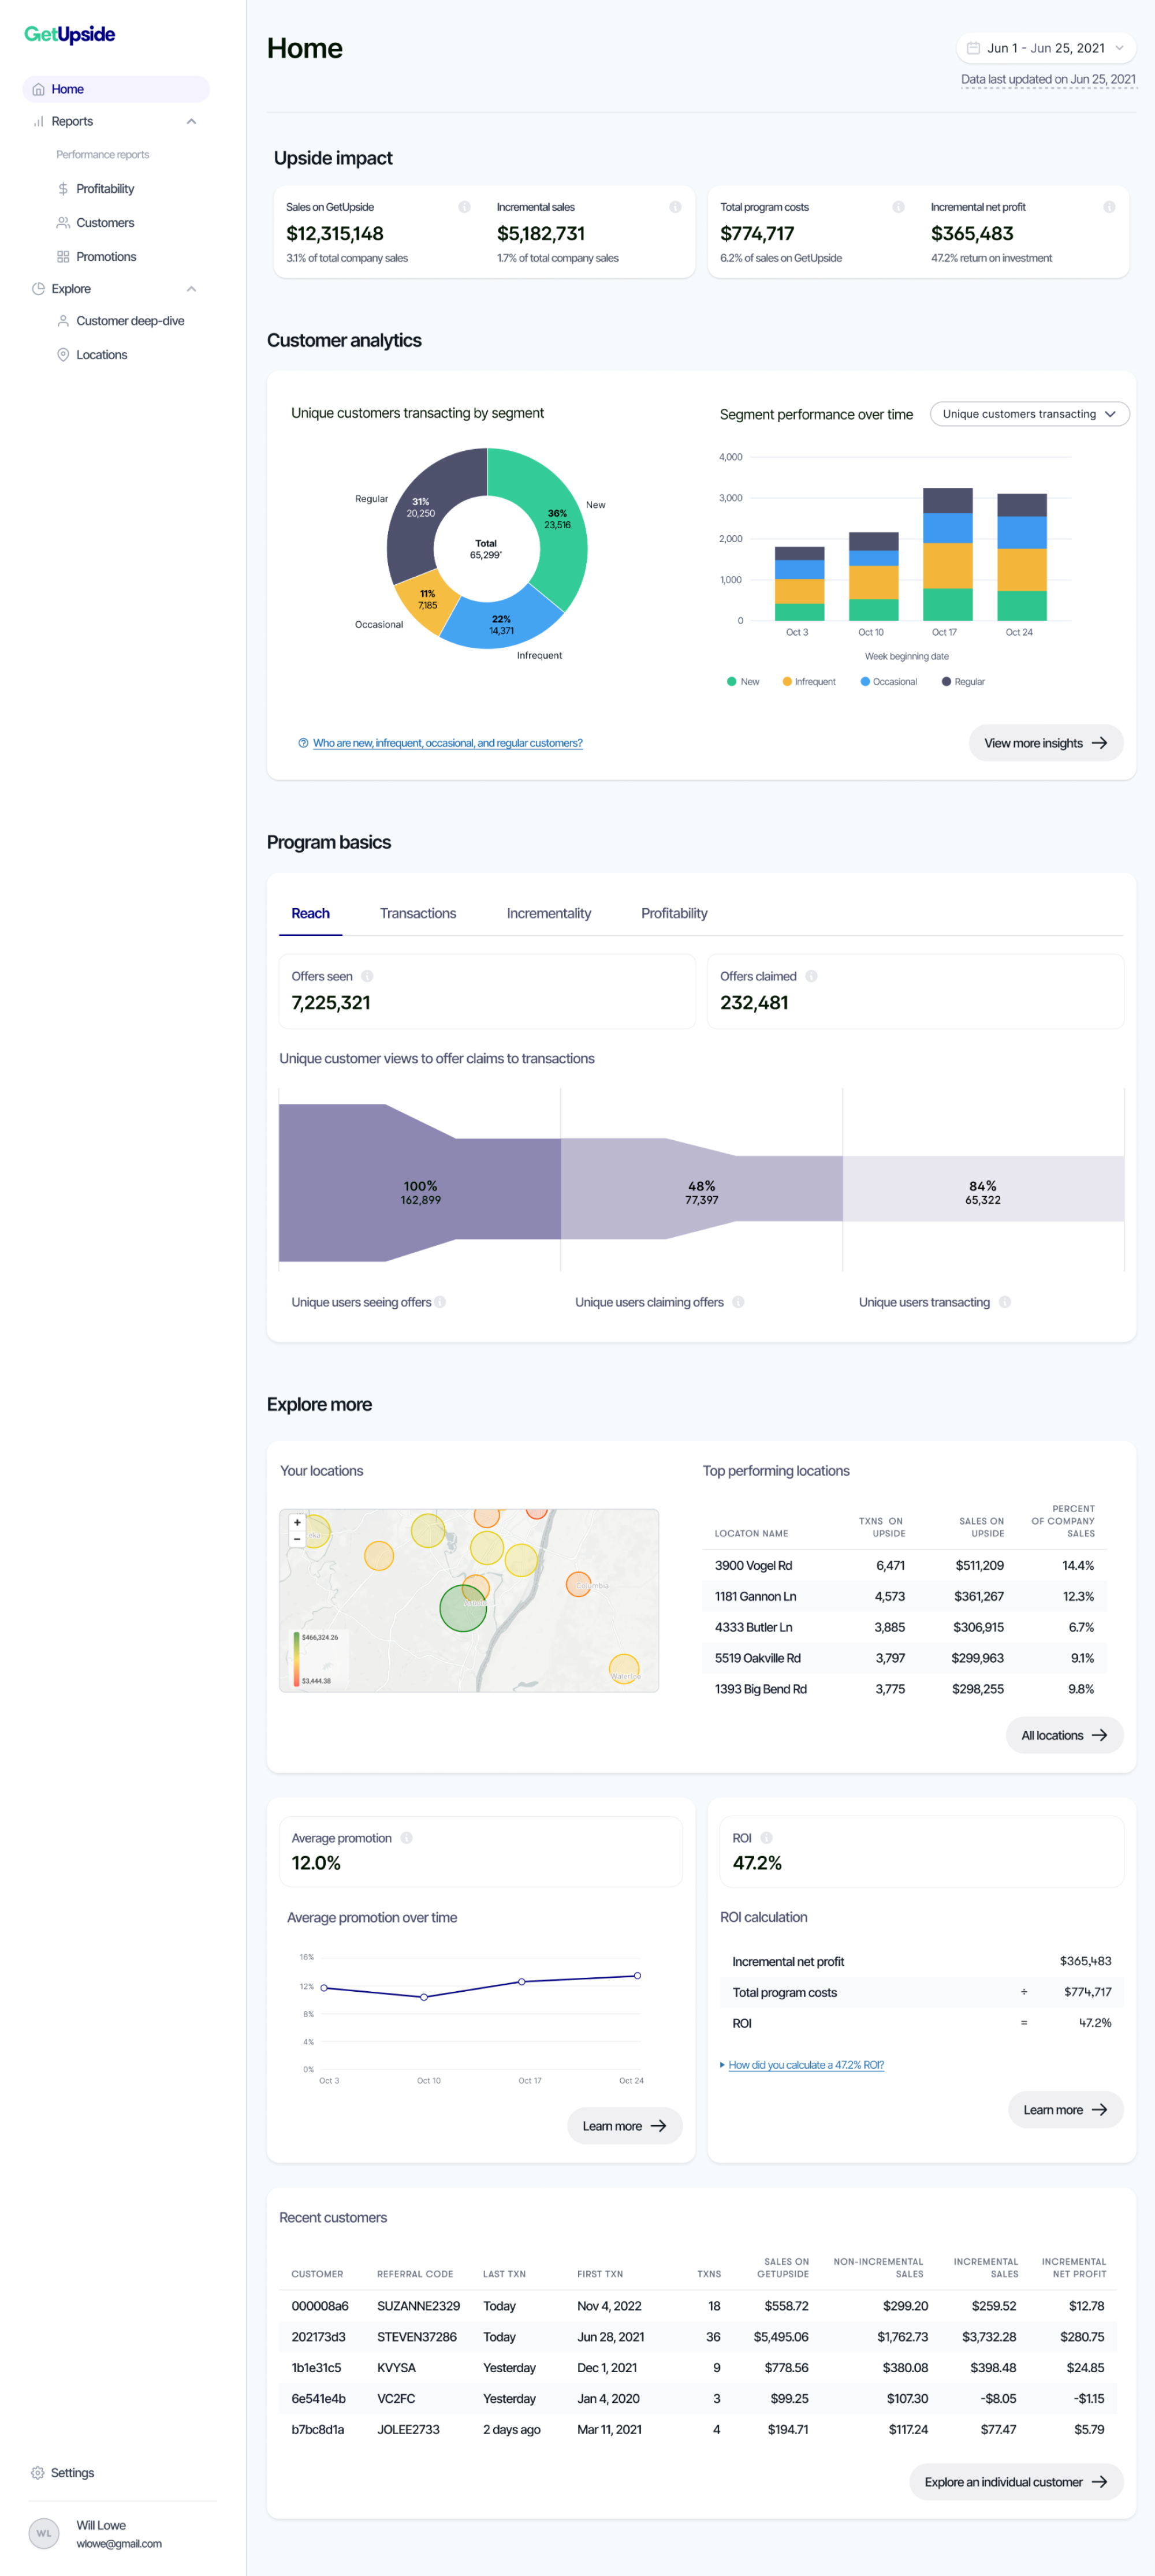Open Settings gear in sidebar
This screenshot has width=1155, height=2576.
point(38,2472)
